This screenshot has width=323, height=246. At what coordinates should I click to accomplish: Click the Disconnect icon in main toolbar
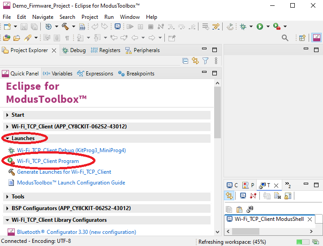161,26
